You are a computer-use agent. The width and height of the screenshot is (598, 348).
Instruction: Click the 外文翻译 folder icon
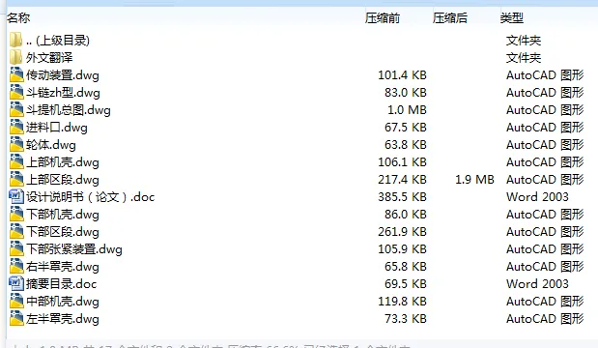pos(16,58)
